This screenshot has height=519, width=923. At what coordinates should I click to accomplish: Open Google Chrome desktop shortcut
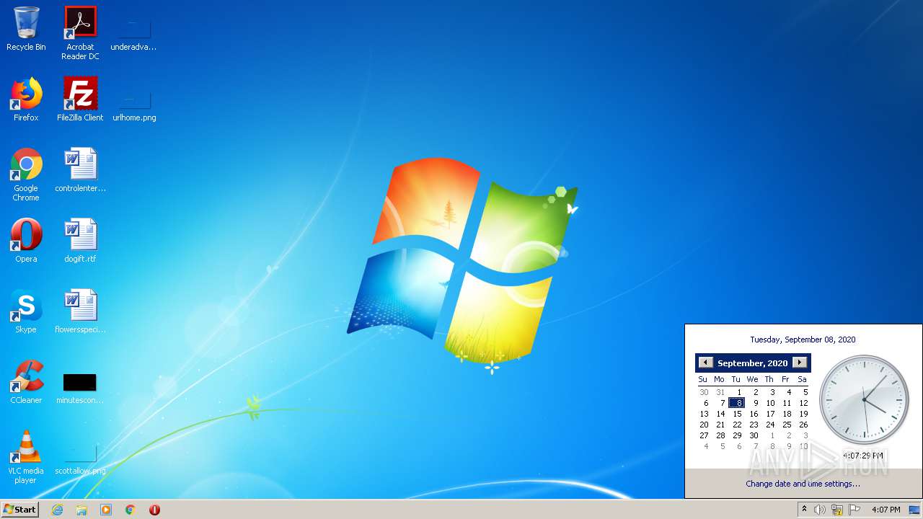pyautogui.click(x=26, y=174)
